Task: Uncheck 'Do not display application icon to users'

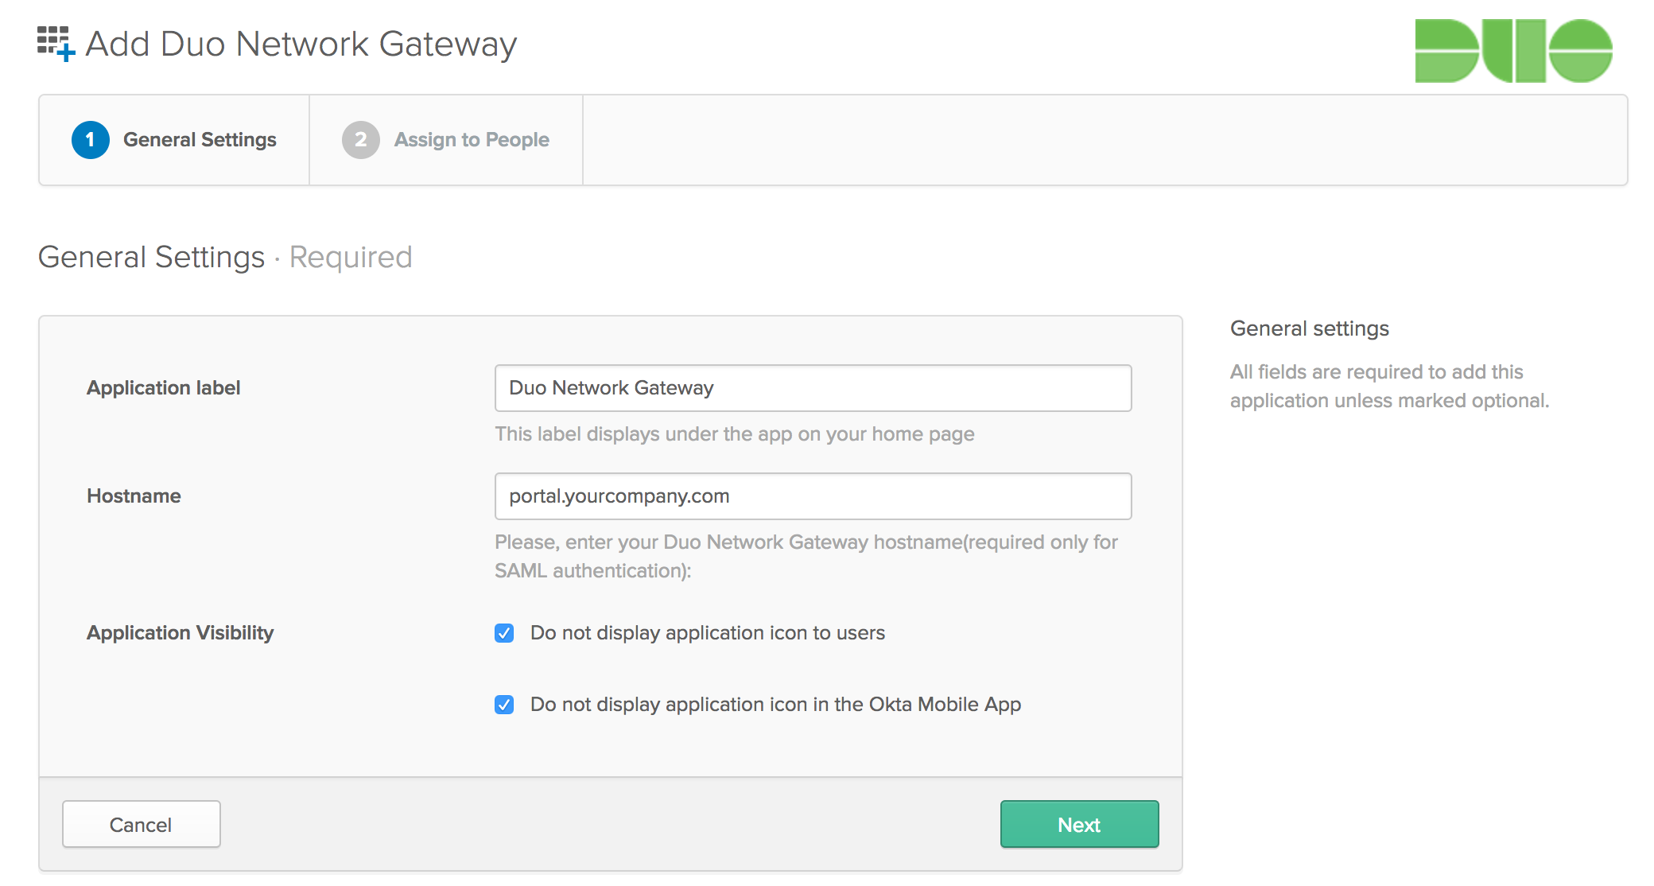Action: [504, 633]
